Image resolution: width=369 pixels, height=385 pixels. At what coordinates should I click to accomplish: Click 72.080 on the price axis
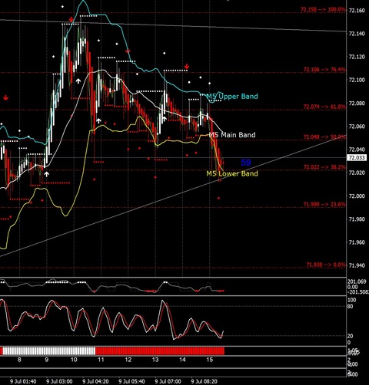(x=357, y=104)
